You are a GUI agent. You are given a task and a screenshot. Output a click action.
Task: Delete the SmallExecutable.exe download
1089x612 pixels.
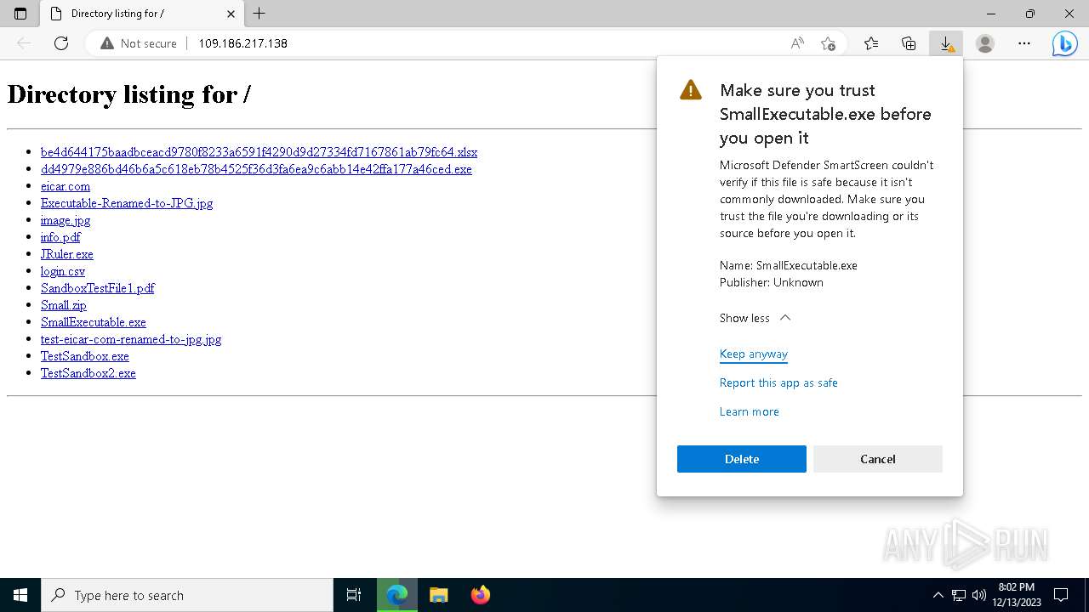742,459
